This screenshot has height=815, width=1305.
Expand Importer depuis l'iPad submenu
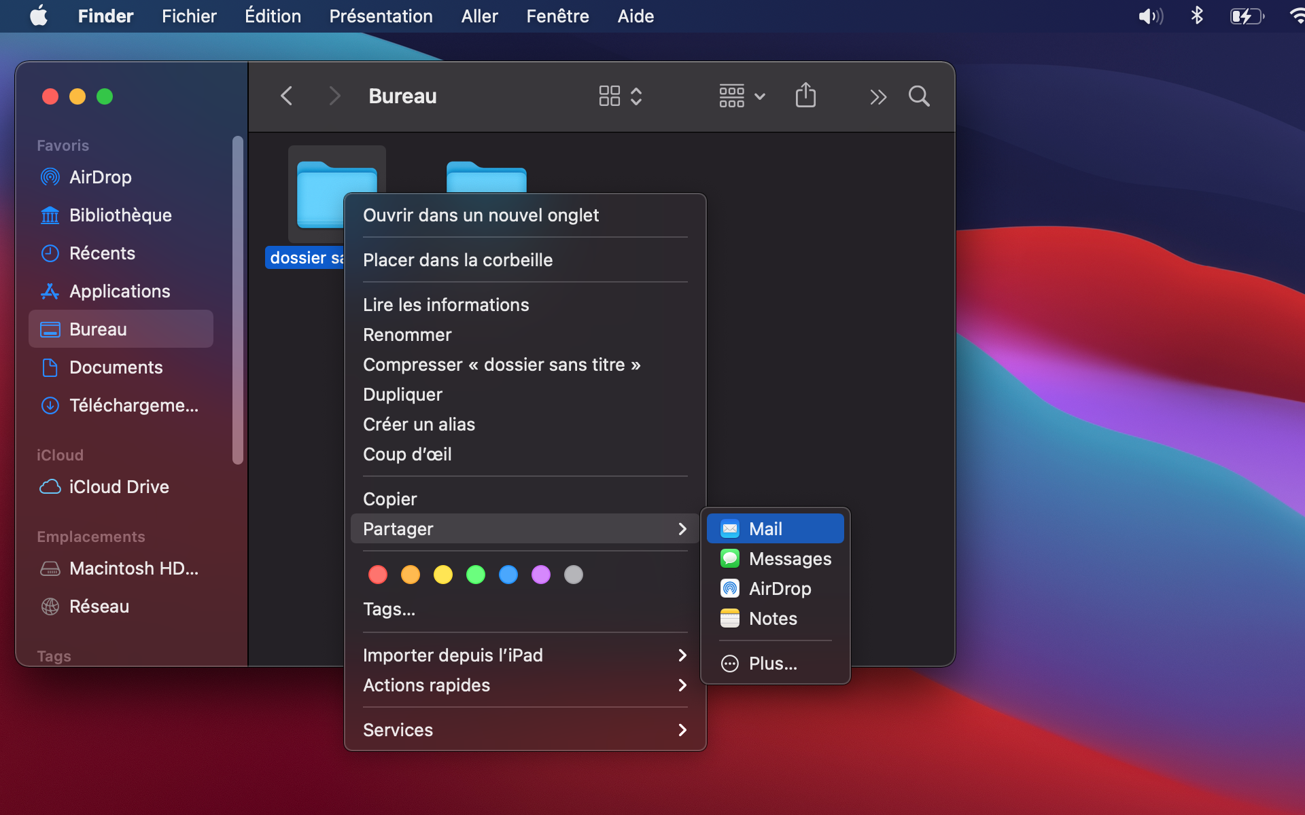525,655
